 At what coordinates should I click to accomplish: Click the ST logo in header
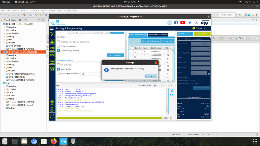pos(205,23)
